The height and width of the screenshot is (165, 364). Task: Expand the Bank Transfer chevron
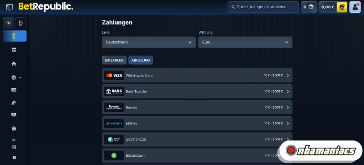point(288,91)
